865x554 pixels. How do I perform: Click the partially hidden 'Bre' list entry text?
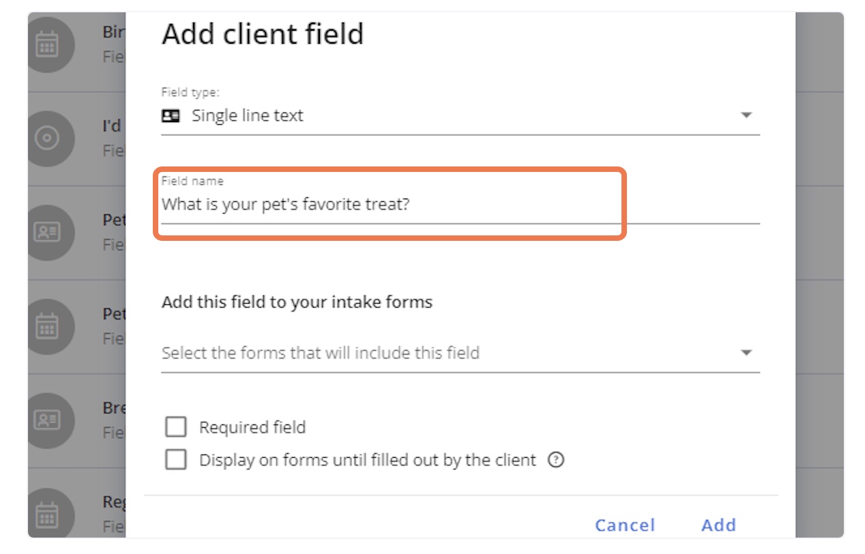click(x=112, y=407)
